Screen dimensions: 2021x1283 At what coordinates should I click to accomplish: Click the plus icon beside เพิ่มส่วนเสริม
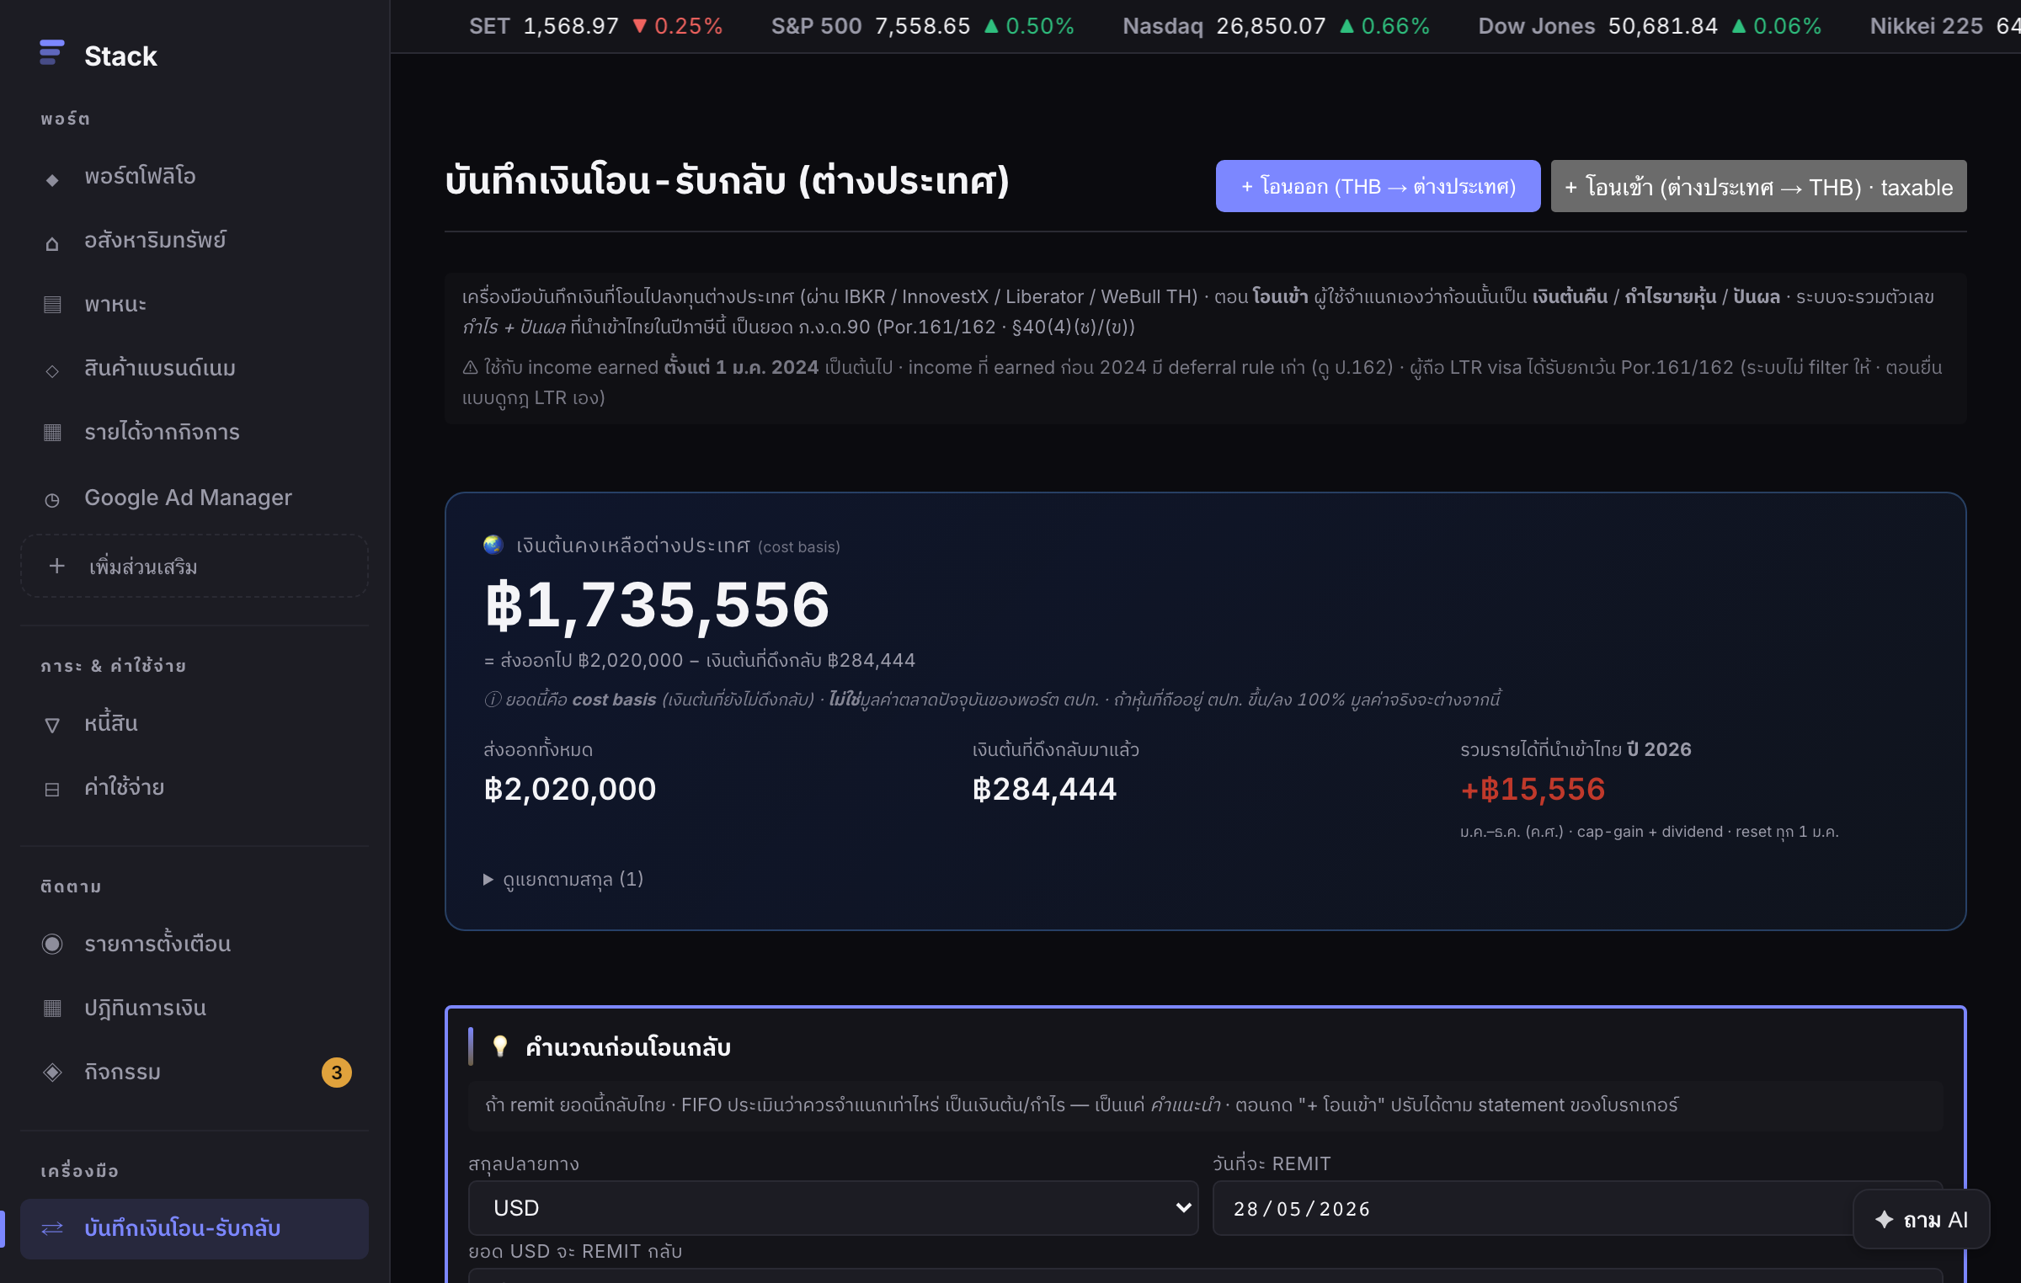(x=57, y=566)
